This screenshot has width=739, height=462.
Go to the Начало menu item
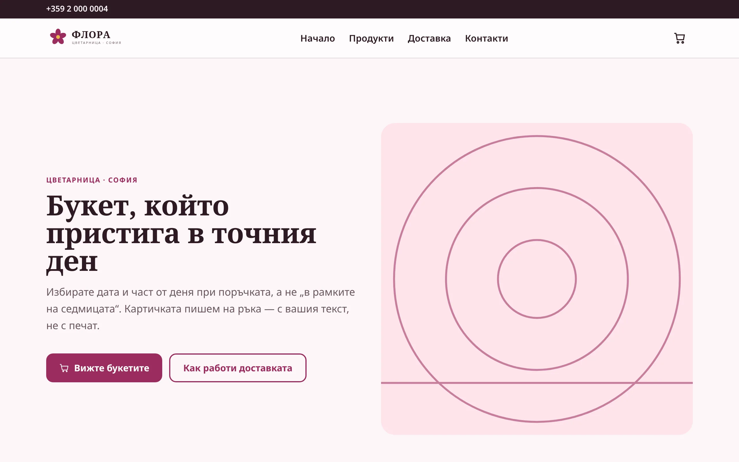pos(318,38)
